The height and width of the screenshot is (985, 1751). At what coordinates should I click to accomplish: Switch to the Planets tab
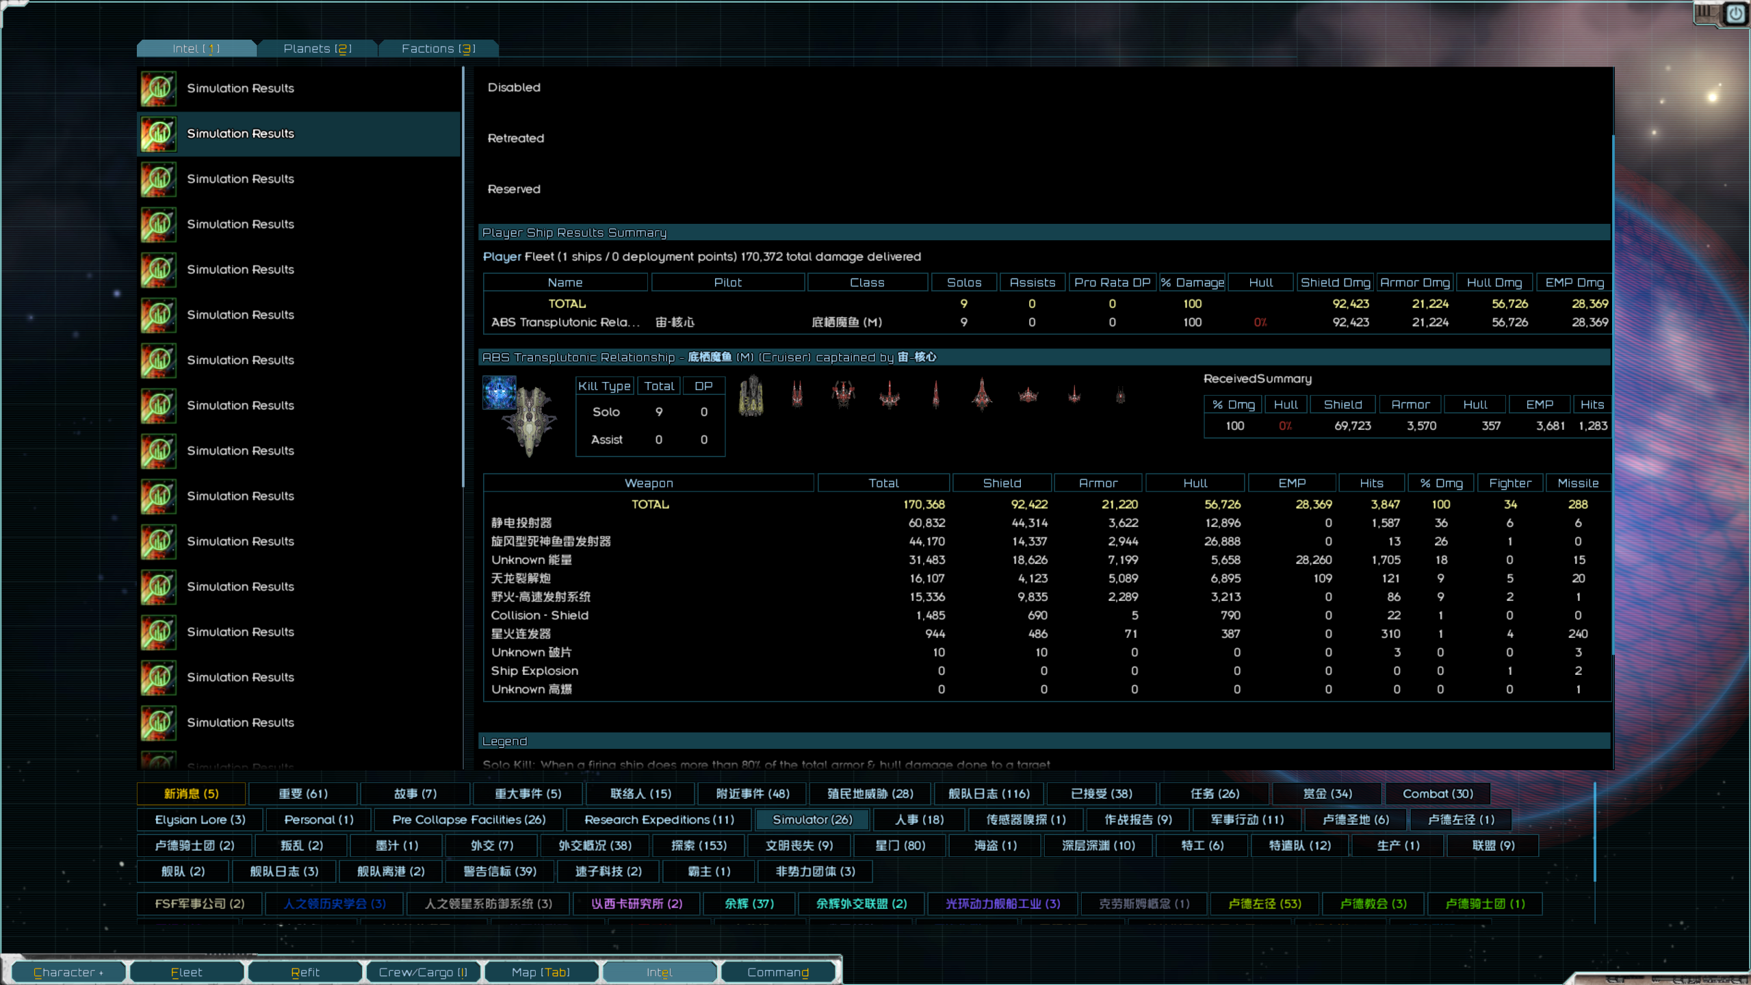pyautogui.click(x=317, y=49)
